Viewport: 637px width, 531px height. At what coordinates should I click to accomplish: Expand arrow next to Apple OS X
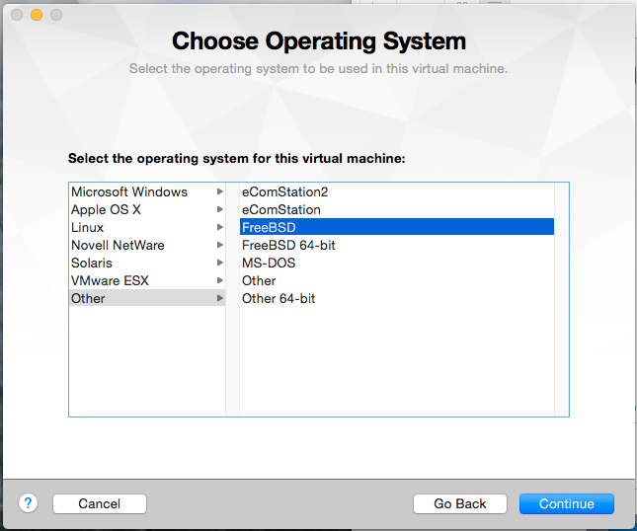[220, 209]
